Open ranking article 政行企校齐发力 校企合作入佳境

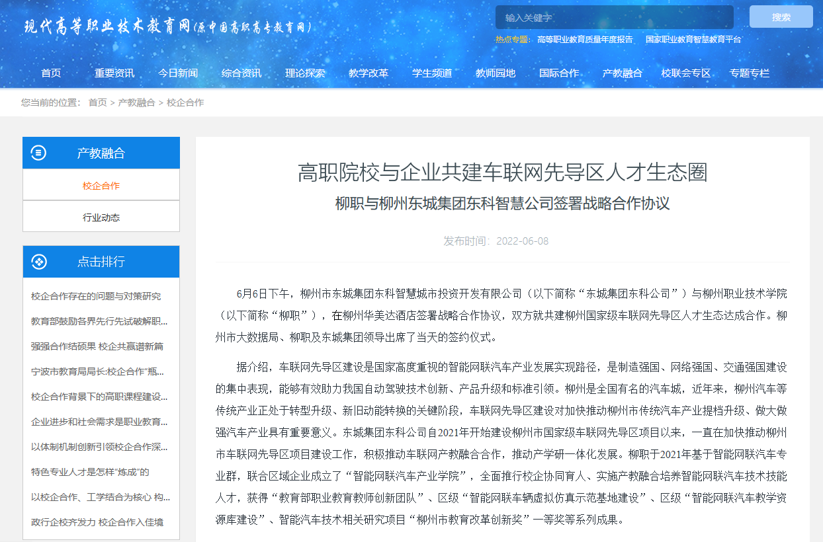click(x=97, y=522)
